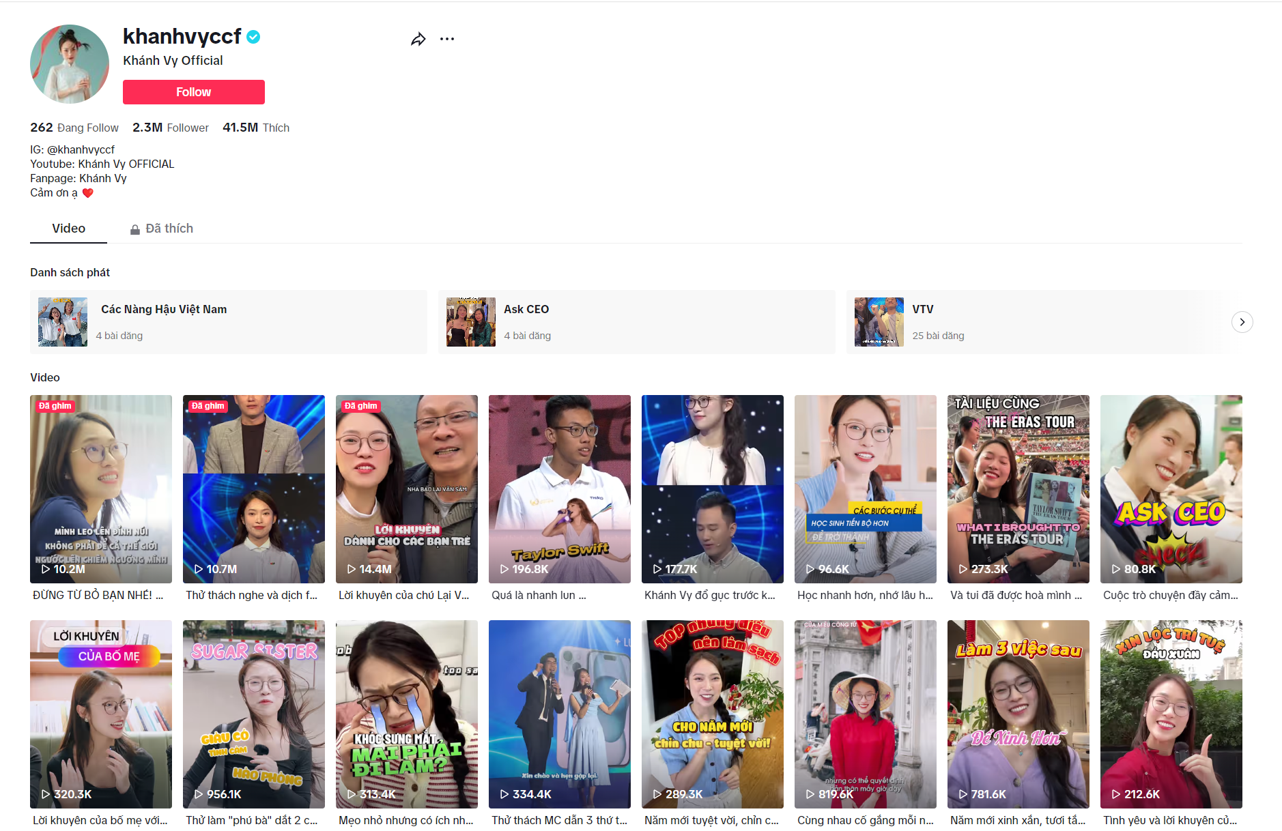Open the Sugar Sister video thumbnail
Screen dimensions: 1282x831
pyautogui.click(x=253, y=714)
